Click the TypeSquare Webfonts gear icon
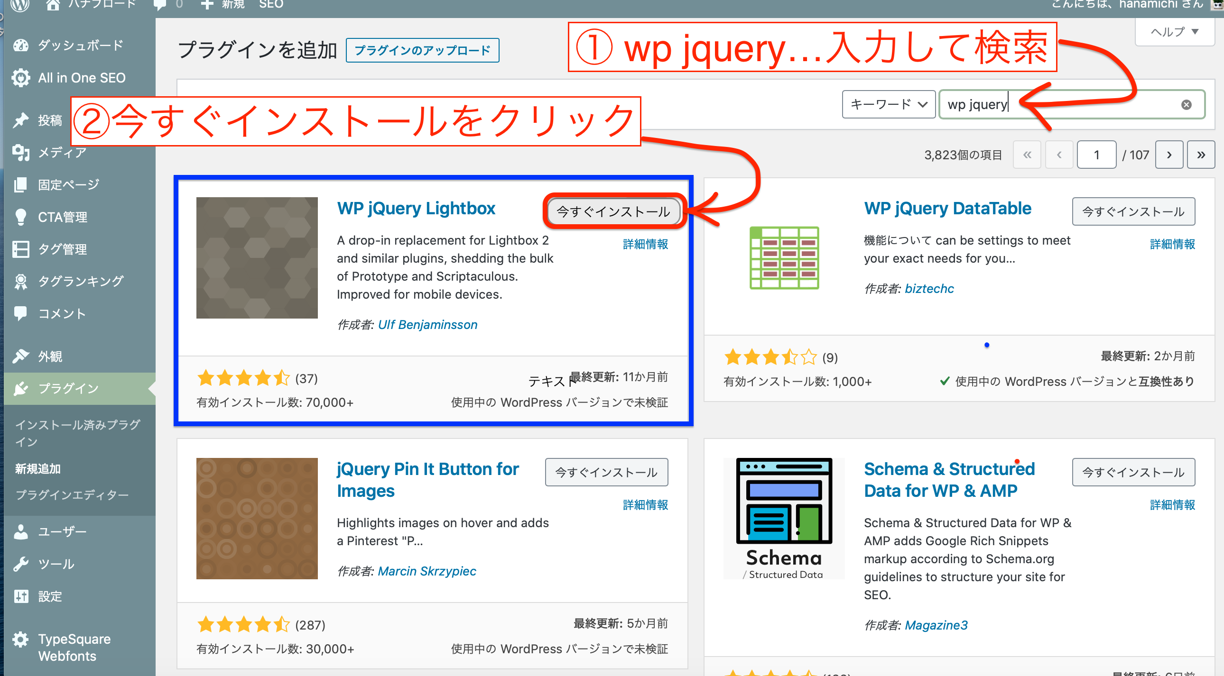This screenshot has height=676, width=1224. (x=21, y=639)
